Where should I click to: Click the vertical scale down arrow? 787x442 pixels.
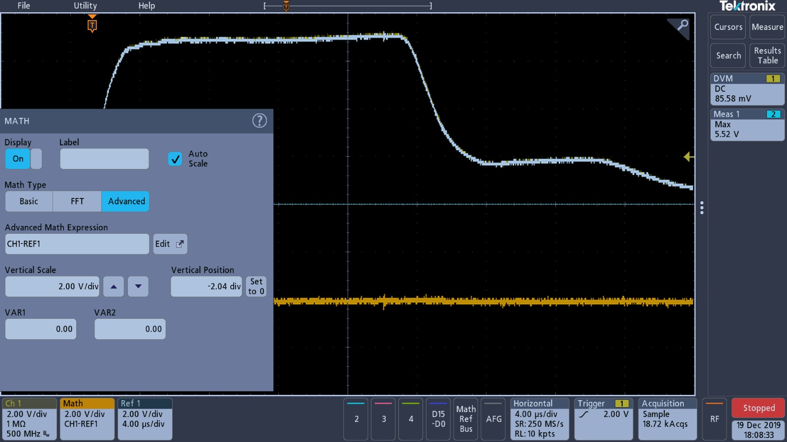coord(138,286)
